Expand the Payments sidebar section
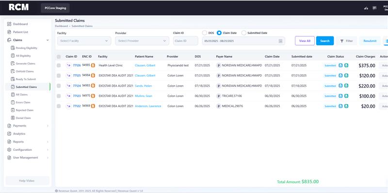 point(48,126)
